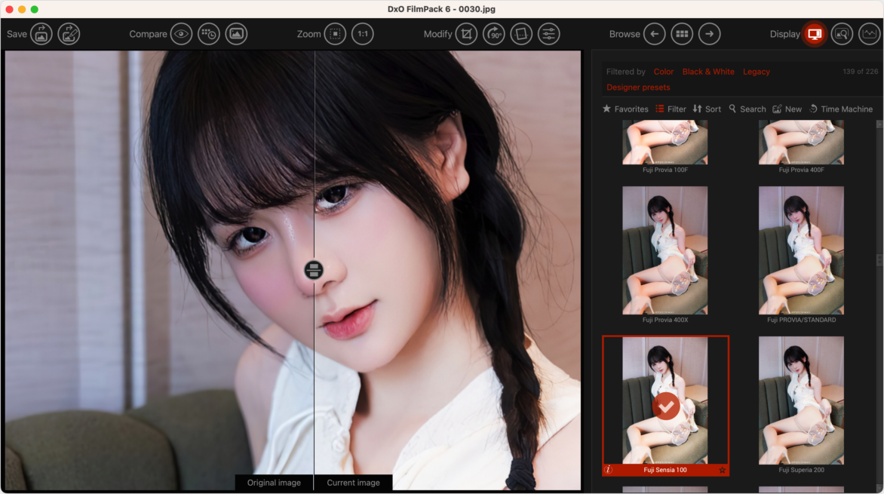Click the Save toolbar label
The image size is (884, 494).
point(17,34)
